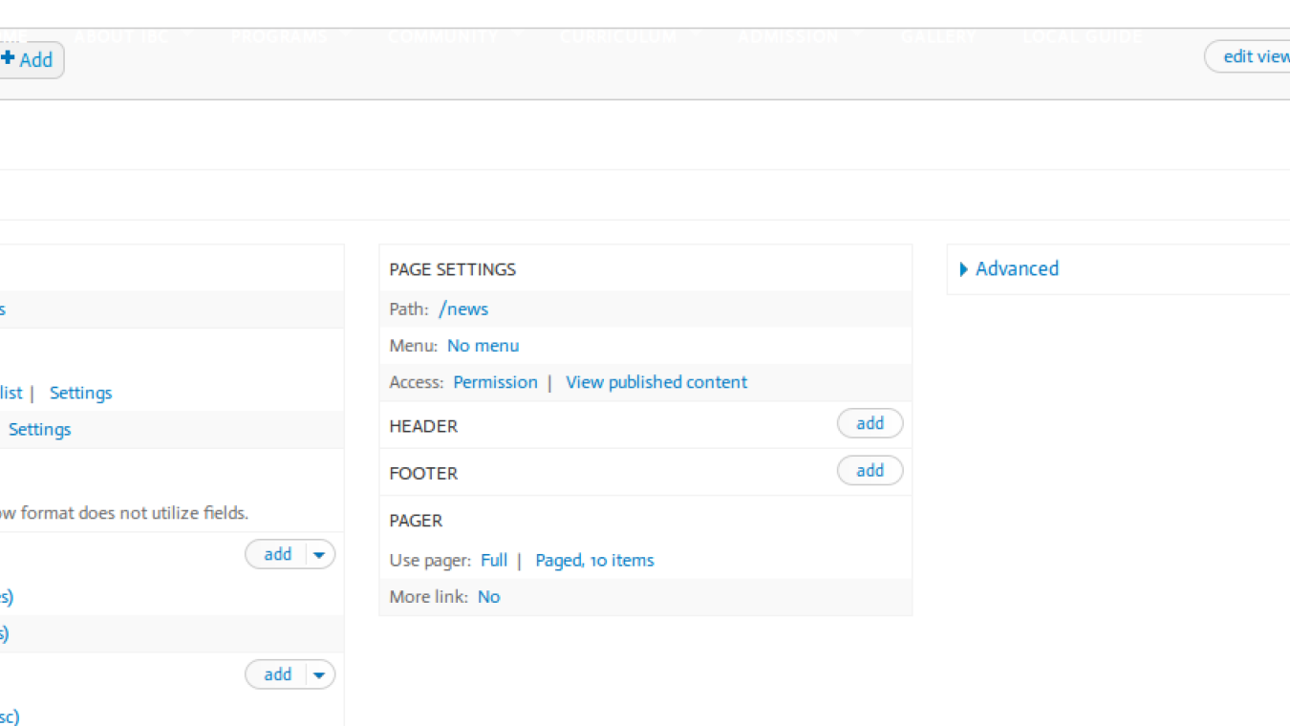Click Paged, 10 items setting
This screenshot has width=1290, height=726.
coord(594,560)
